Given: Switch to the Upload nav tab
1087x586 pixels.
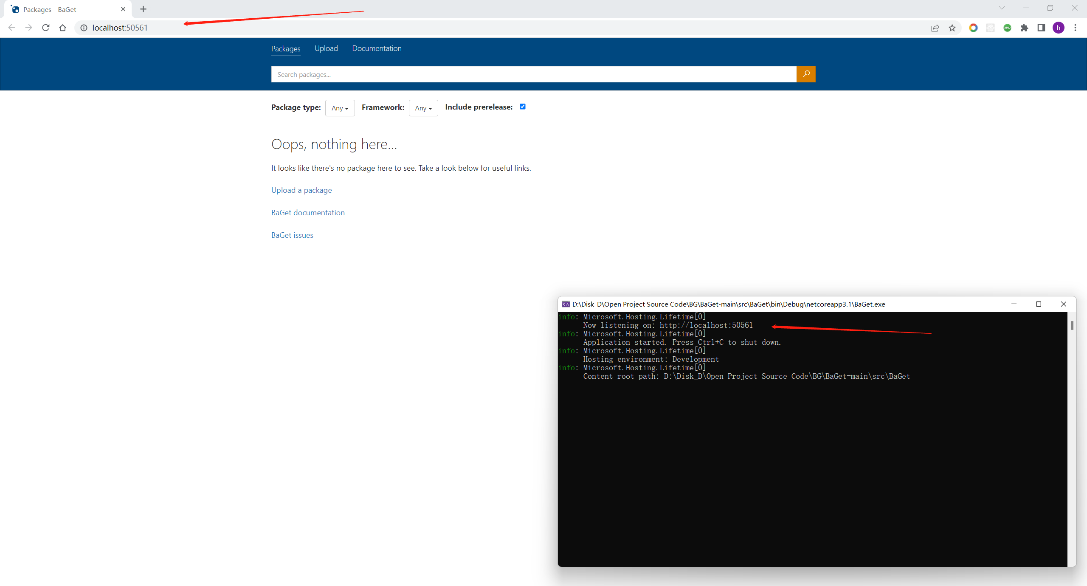Looking at the screenshot, I should coord(326,48).
